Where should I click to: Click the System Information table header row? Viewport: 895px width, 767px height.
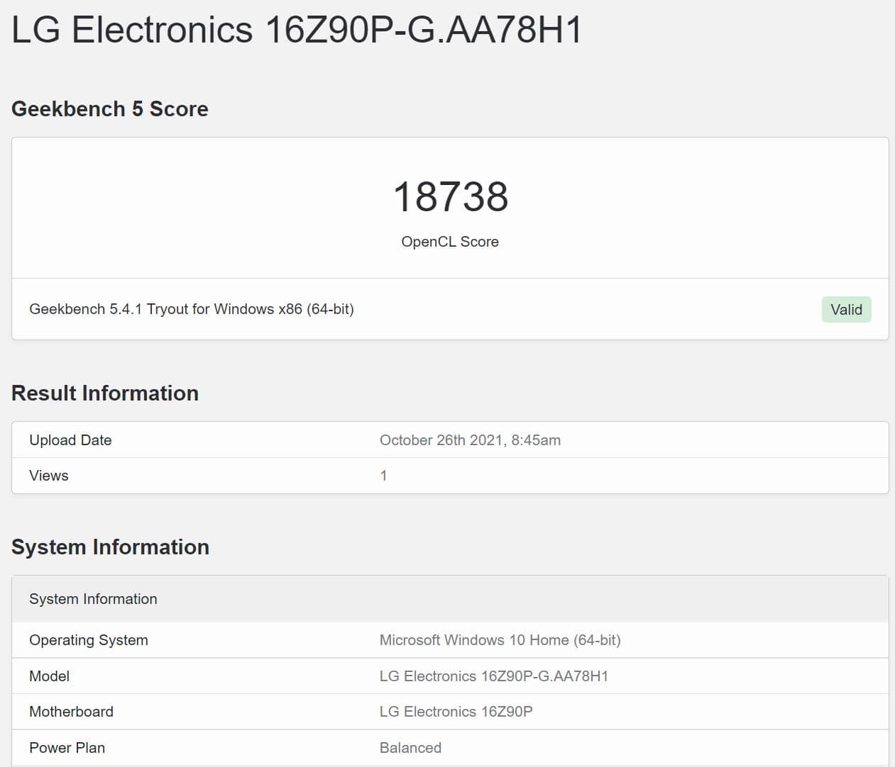click(x=450, y=599)
